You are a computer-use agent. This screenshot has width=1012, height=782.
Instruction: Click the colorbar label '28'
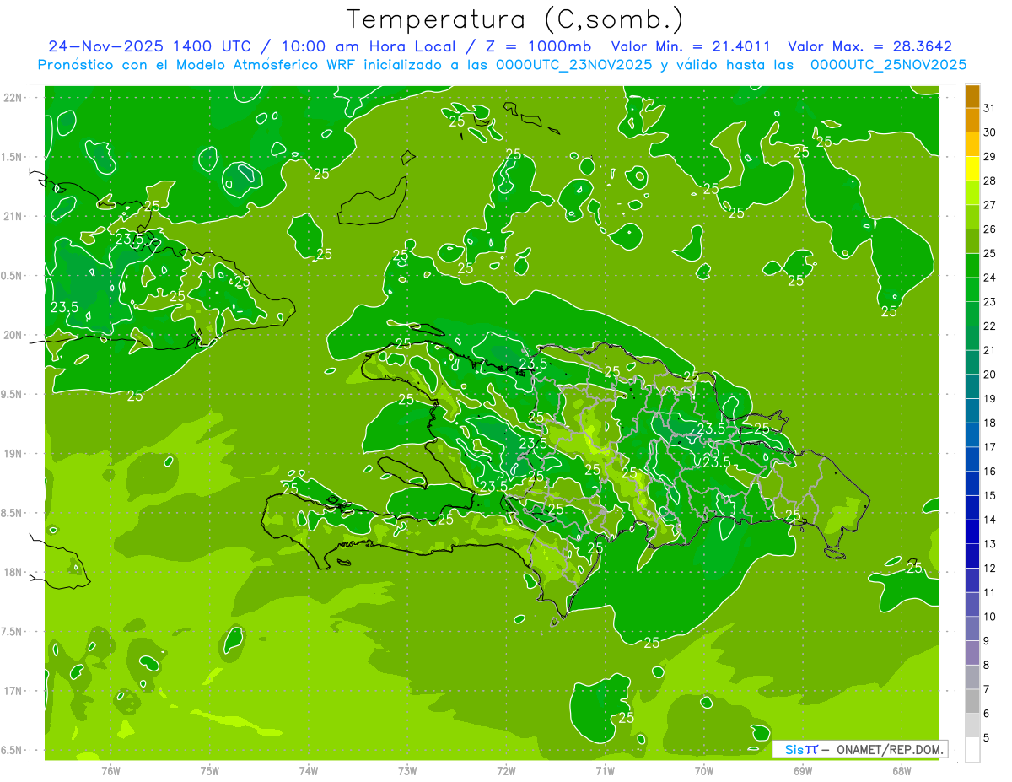point(990,181)
